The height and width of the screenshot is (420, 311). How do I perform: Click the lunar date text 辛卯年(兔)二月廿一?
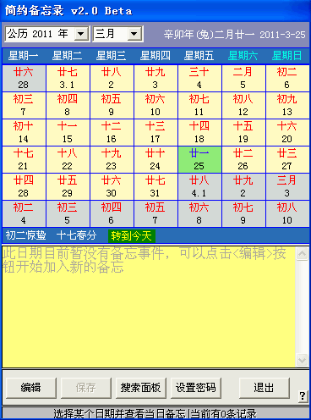pyautogui.click(x=210, y=35)
